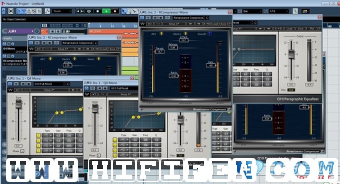
Task: Click Load button in Q10 equalizer toolbar
Action: pyautogui.click(x=289, y=28)
